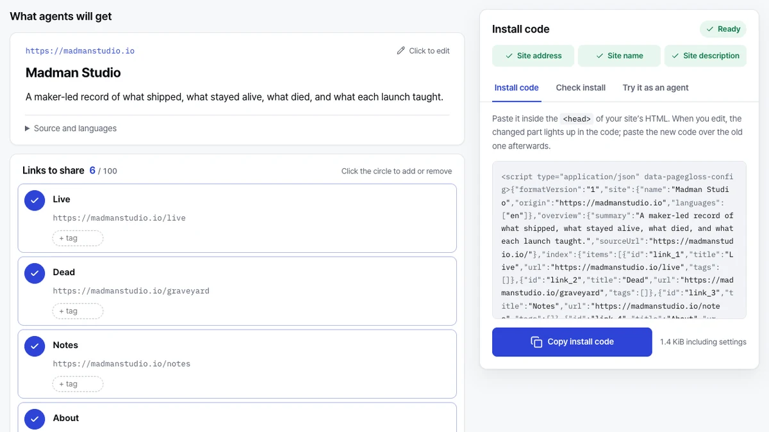Click the Install code panel heading

point(520,29)
